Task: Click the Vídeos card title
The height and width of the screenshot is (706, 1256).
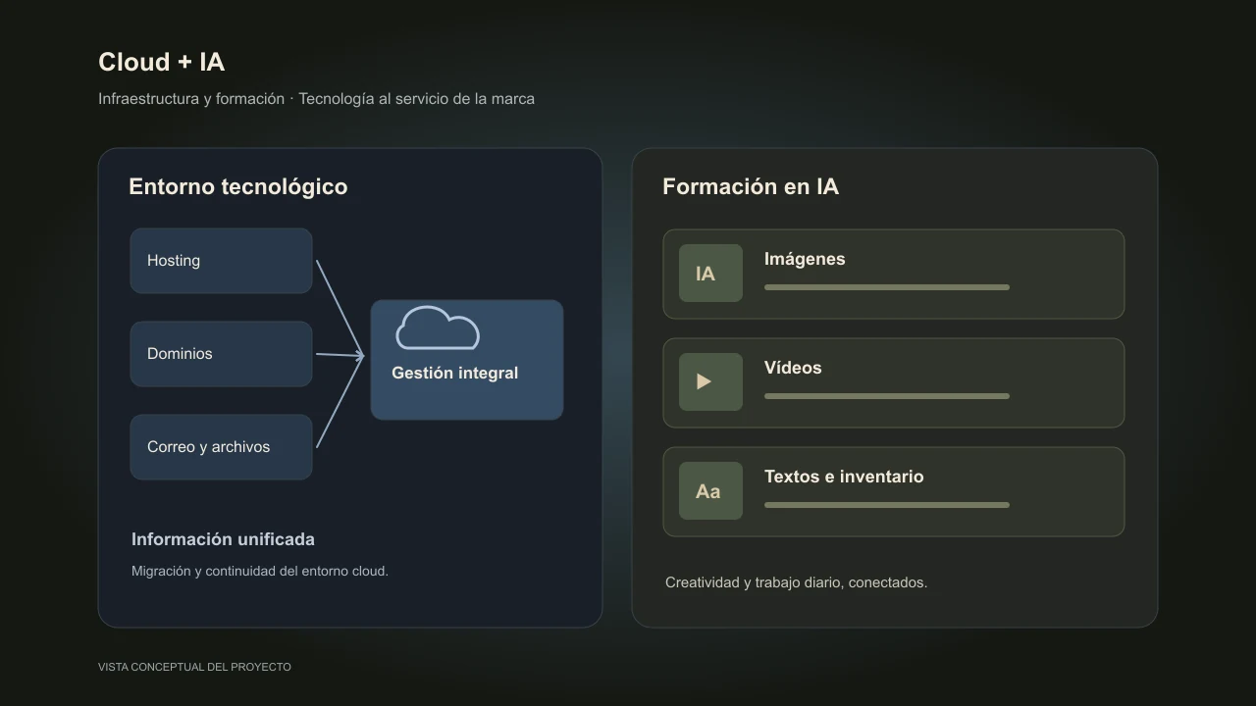Action: (793, 368)
